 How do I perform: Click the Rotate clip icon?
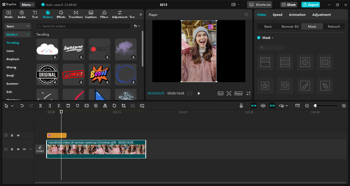pos(114,105)
